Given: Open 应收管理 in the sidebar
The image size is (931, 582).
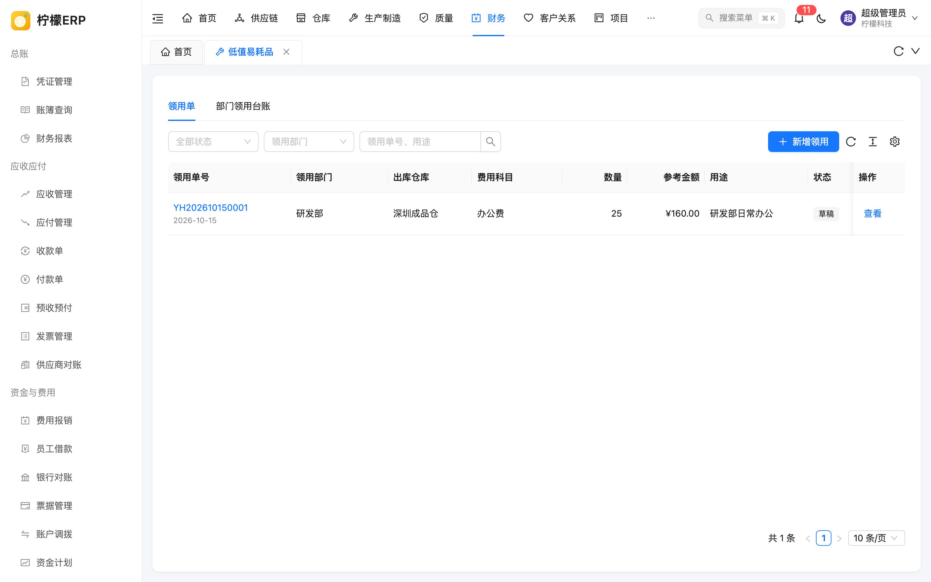Looking at the screenshot, I should tap(71, 194).
